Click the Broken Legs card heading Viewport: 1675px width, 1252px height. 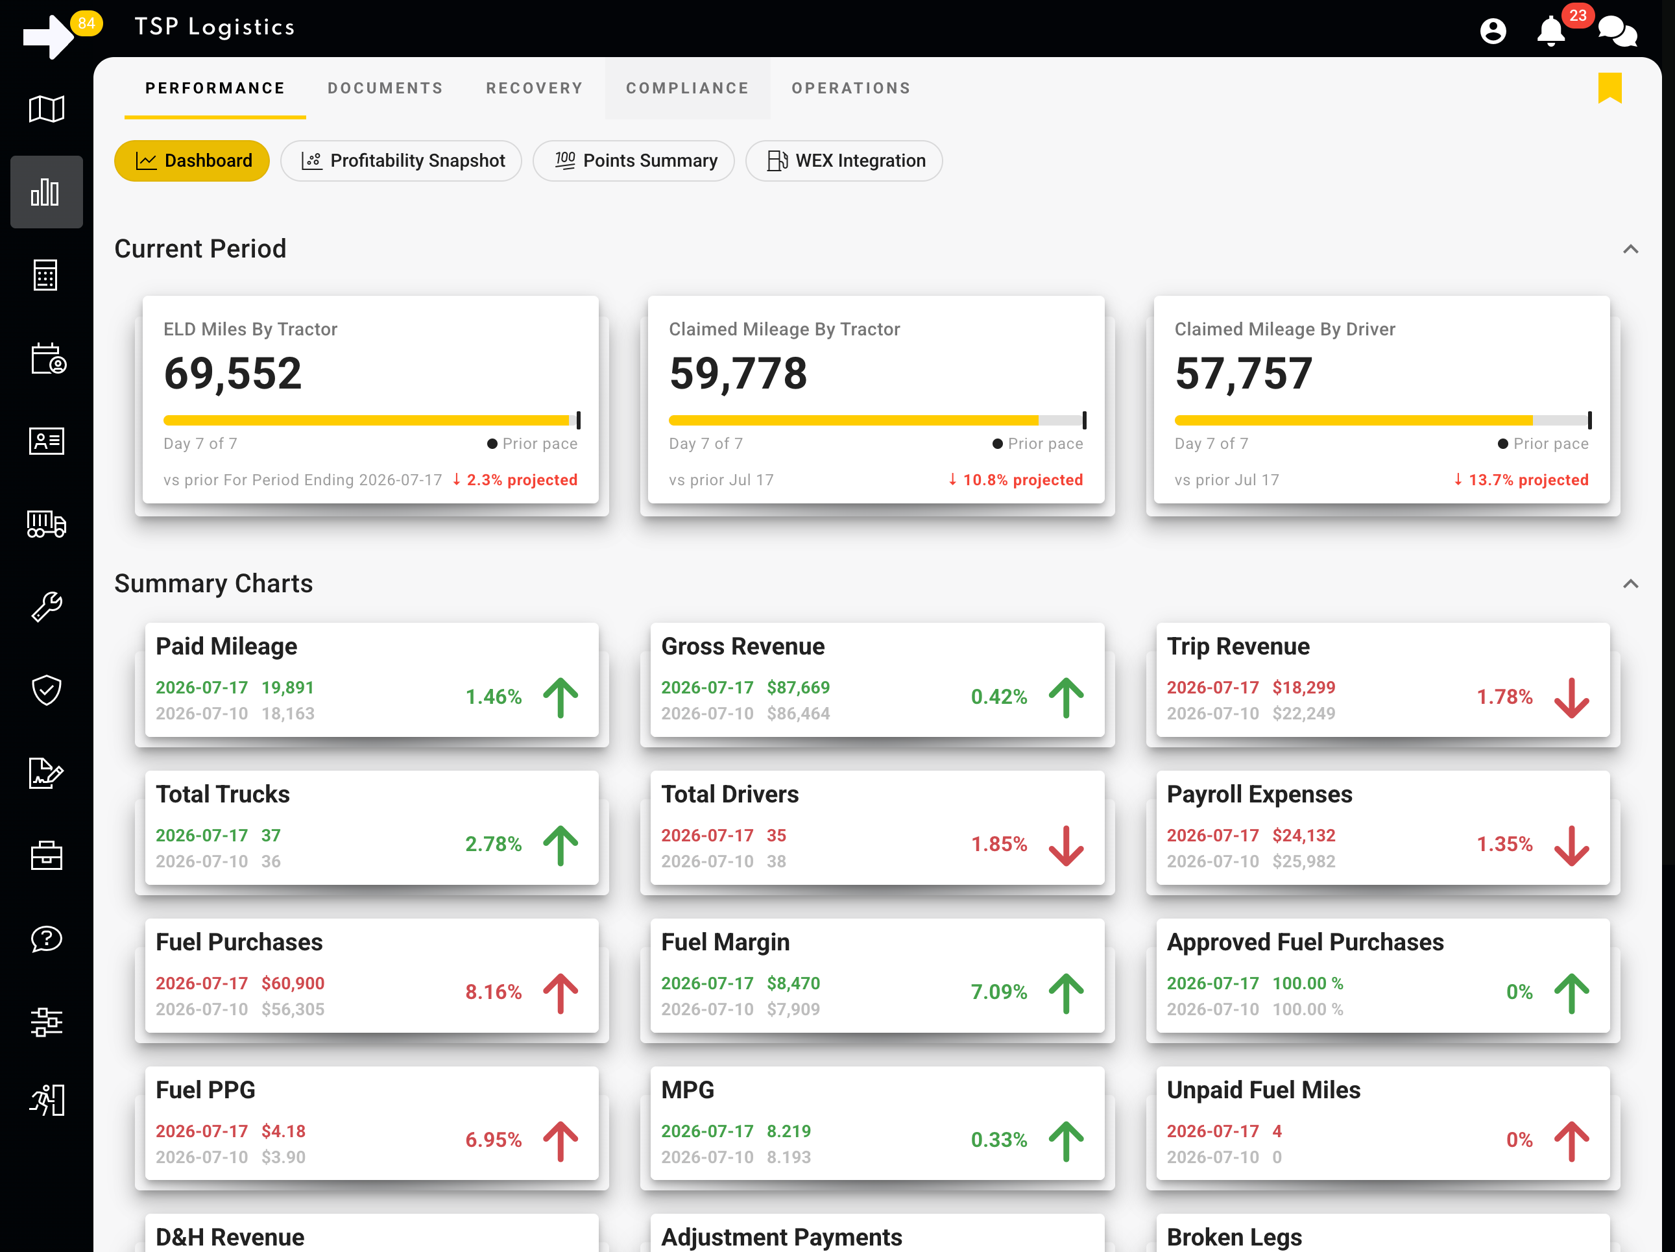tap(1233, 1237)
